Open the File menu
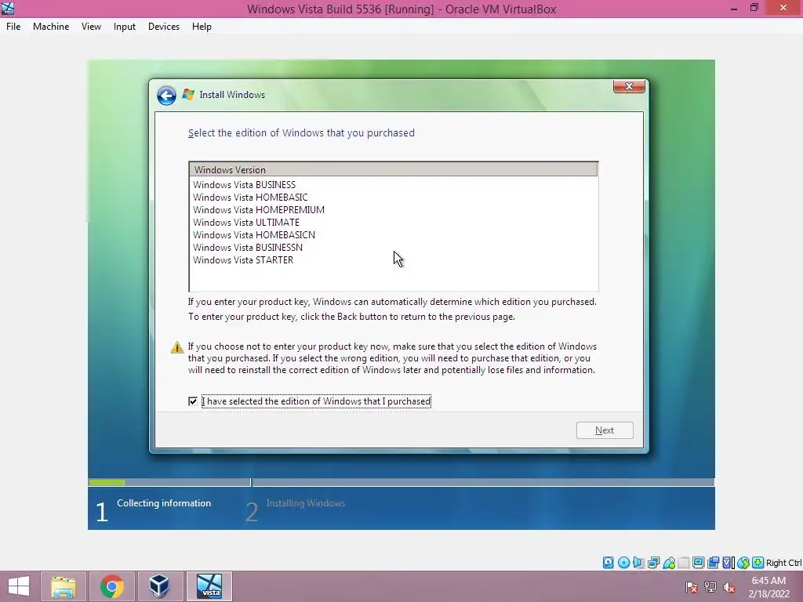The image size is (803, 602). tap(13, 27)
